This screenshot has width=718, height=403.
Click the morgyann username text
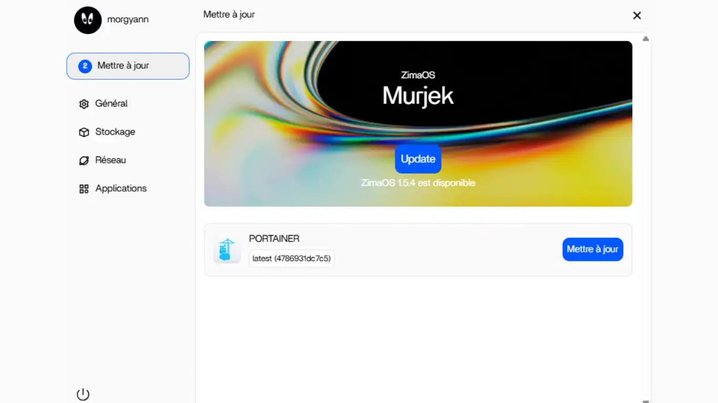128,19
